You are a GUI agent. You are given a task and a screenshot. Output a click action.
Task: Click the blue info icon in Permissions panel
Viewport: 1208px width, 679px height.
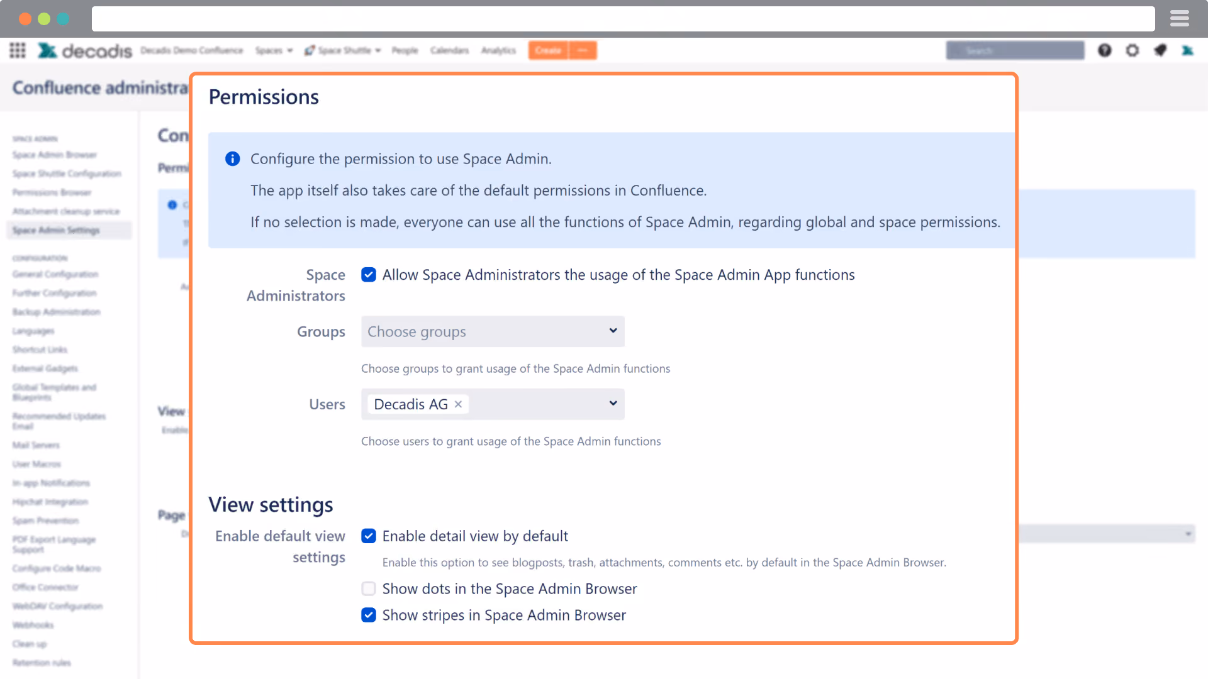[x=233, y=159]
